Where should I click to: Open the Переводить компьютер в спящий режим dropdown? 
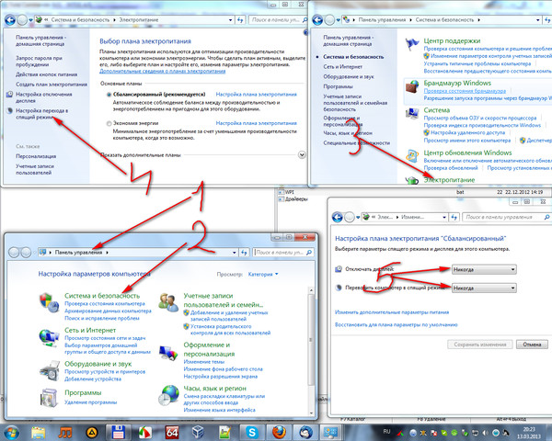point(485,288)
